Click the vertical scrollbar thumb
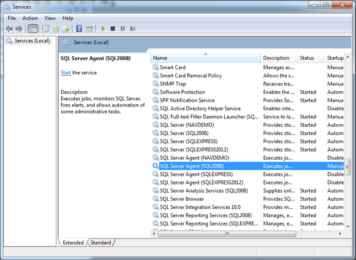 [348, 167]
